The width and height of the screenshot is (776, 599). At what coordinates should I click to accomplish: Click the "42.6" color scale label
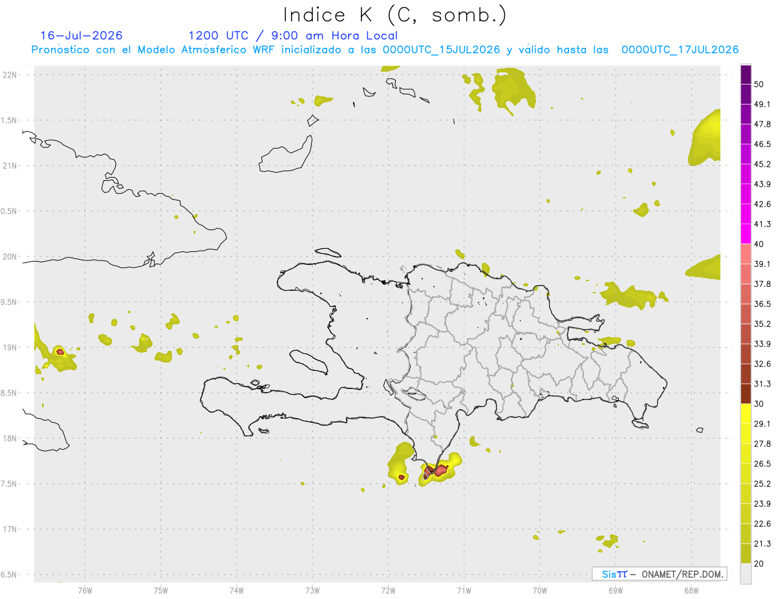pyautogui.click(x=762, y=204)
